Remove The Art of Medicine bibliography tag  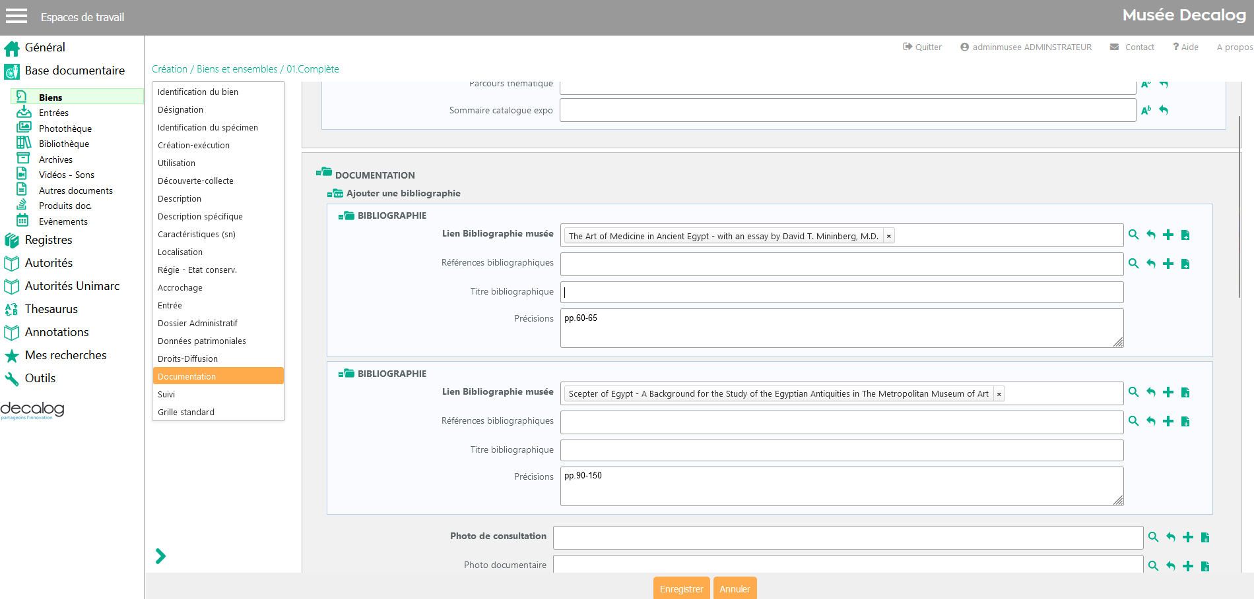click(x=889, y=236)
